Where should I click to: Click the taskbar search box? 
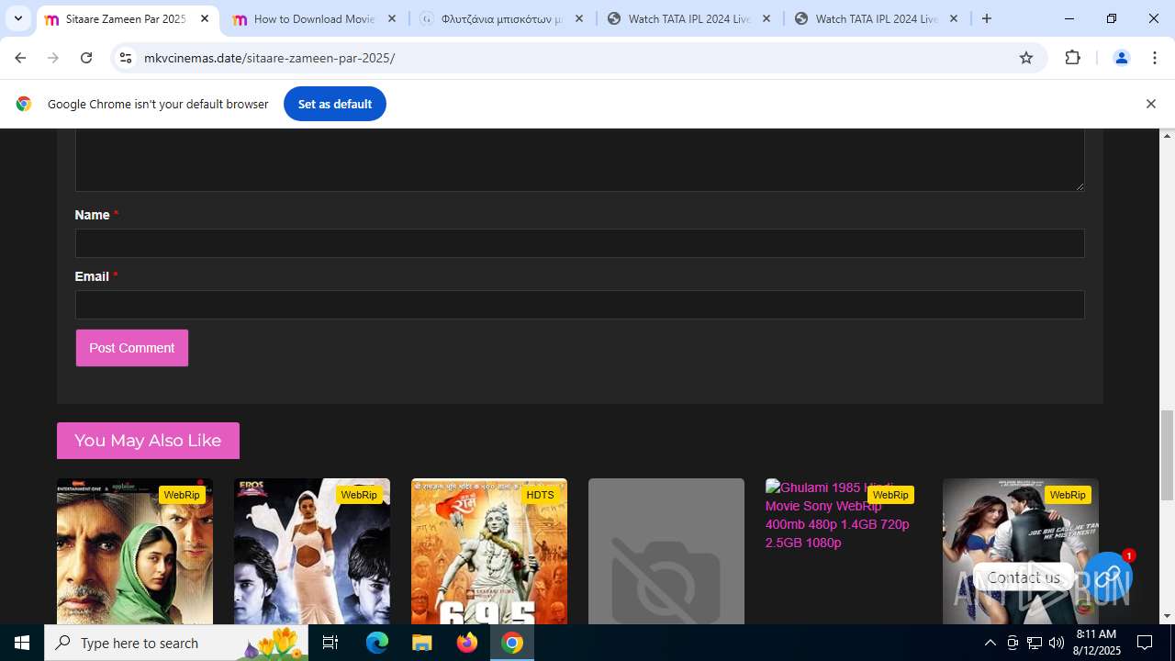pos(177,643)
